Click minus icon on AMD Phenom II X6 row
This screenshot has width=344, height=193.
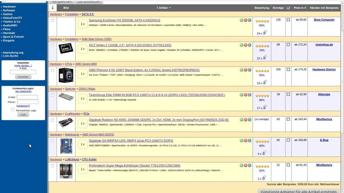coord(245,70)
